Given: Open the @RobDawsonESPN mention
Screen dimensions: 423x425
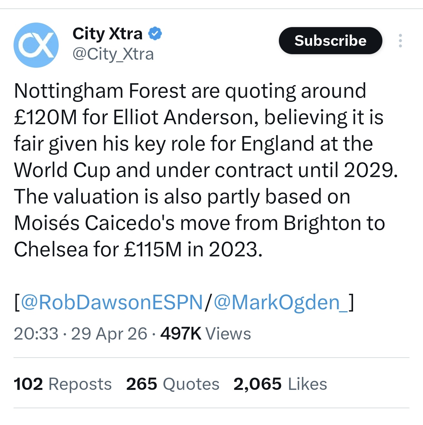Looking at the screenshot, I should (x=112, y=302).
